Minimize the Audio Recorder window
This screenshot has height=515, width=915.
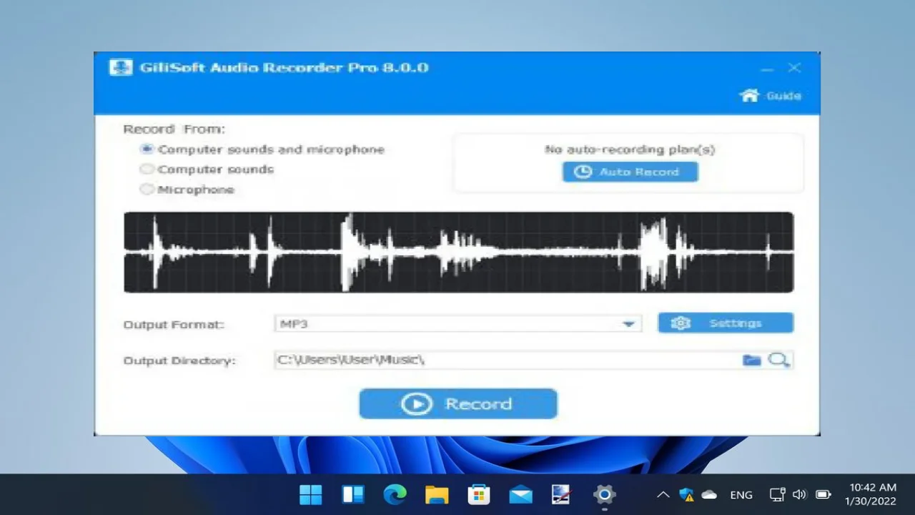(x=767, y=68)
